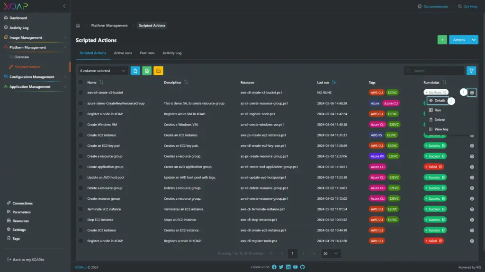
Task: Open Activity Log in the sidebar
Action: pyautogui.click(x=19, y=28)
